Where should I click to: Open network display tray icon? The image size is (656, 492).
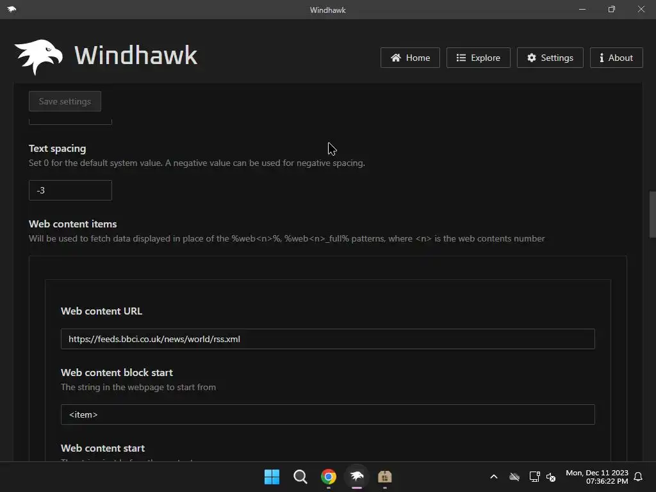pos(534,477)
